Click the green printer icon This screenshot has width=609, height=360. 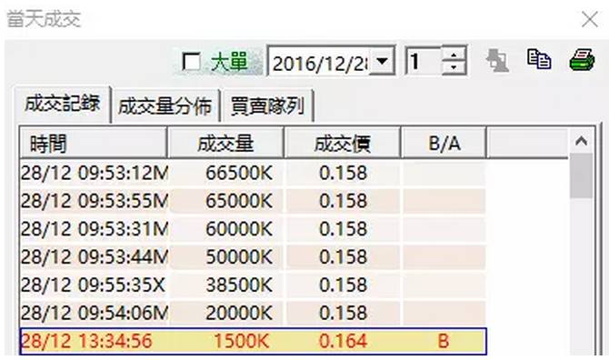click(582, 60)
